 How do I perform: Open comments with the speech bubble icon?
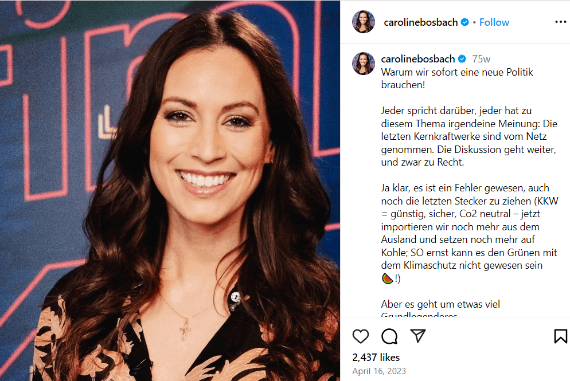[389, 336]
